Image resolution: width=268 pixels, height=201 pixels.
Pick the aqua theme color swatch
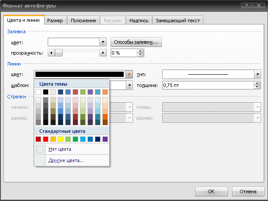tap(98, 92)
